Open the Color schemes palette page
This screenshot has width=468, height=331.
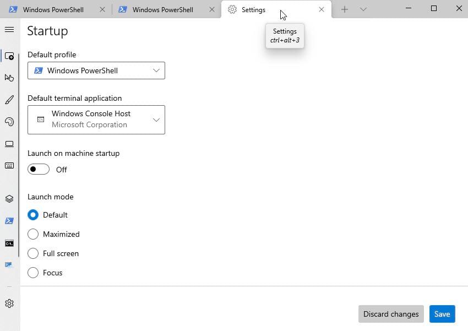9,122
